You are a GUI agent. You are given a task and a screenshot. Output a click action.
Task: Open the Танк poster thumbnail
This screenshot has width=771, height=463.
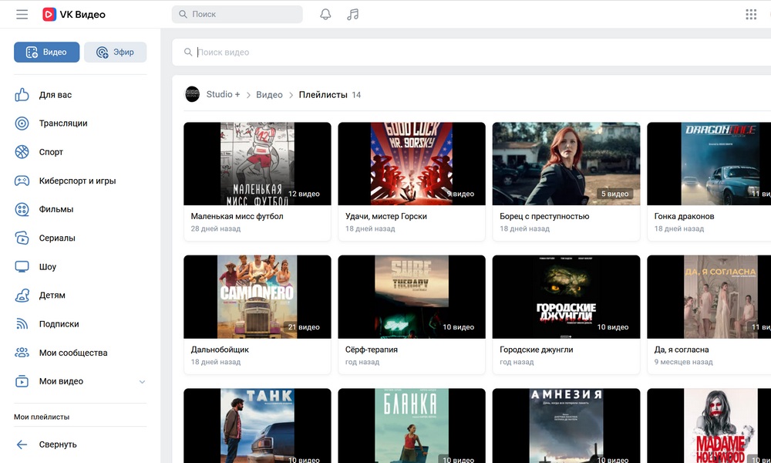(x=258, y=426)
